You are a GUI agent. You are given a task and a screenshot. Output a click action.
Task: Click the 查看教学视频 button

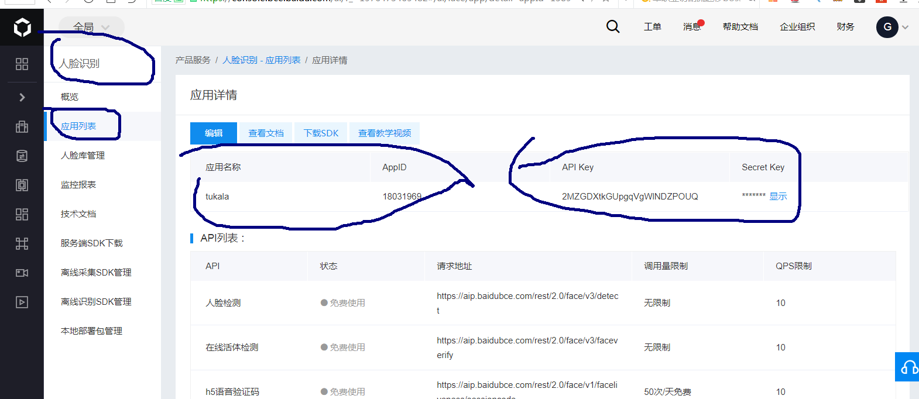click(x=385, y=133)
